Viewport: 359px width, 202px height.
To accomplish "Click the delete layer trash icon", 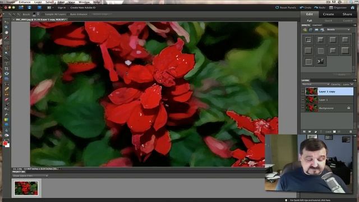I will (x=351, y=132).
